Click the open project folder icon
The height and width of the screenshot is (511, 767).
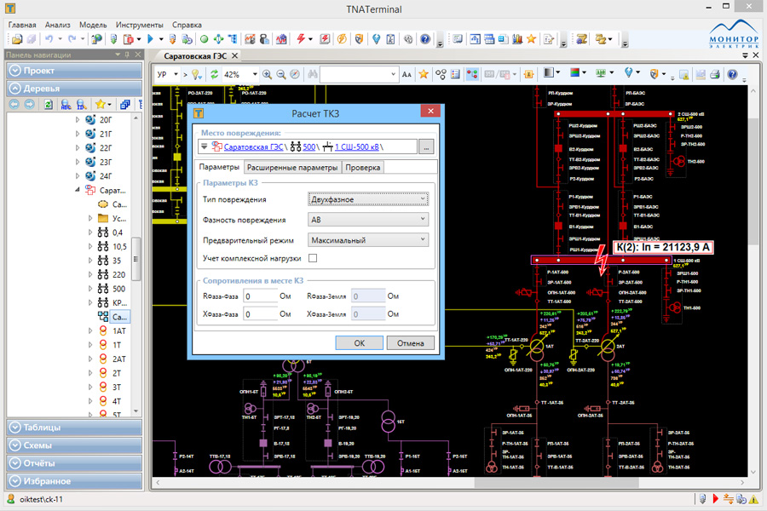[17, 39]
